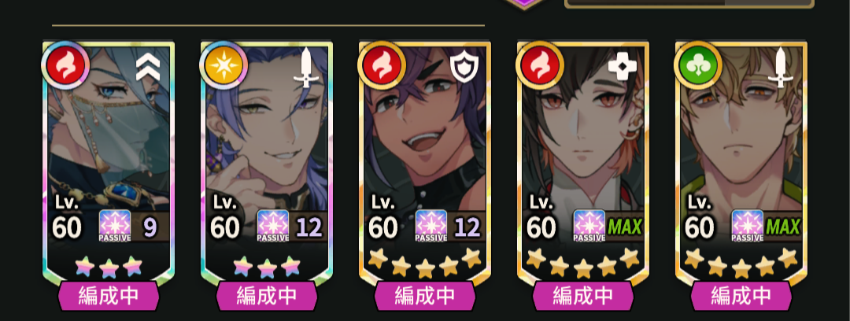Click the sword role icon on second card
The height and width of the screenshot is (321, 850).
tap(306, 67)
